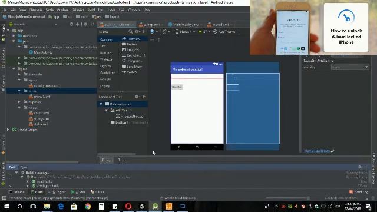Image resolution: width=377 pixels, height=212 pixels.
Task: Open the Windows Start menu
Action: tap(6, 206)
